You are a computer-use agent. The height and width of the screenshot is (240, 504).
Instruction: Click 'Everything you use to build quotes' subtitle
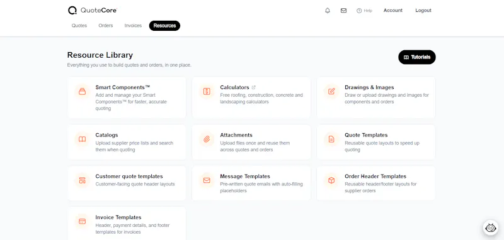tap(129, 65)
